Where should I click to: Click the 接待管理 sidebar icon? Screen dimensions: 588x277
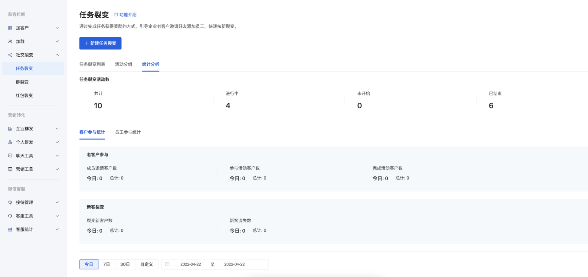pos(10,202)
